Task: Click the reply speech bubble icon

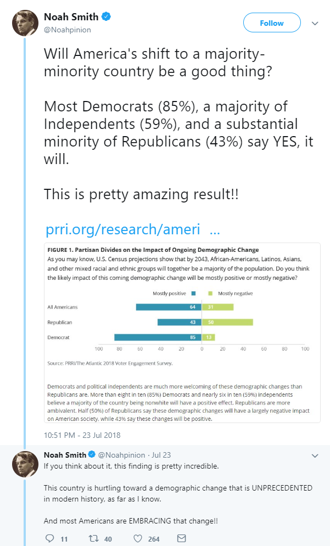Action: point(50,538)
